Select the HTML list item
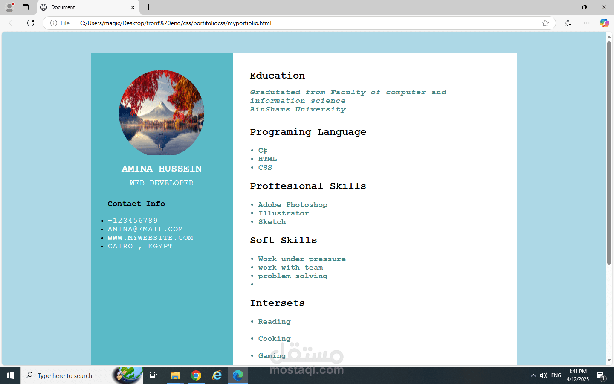This screenshot has width=614, height=384. (267, 159)
